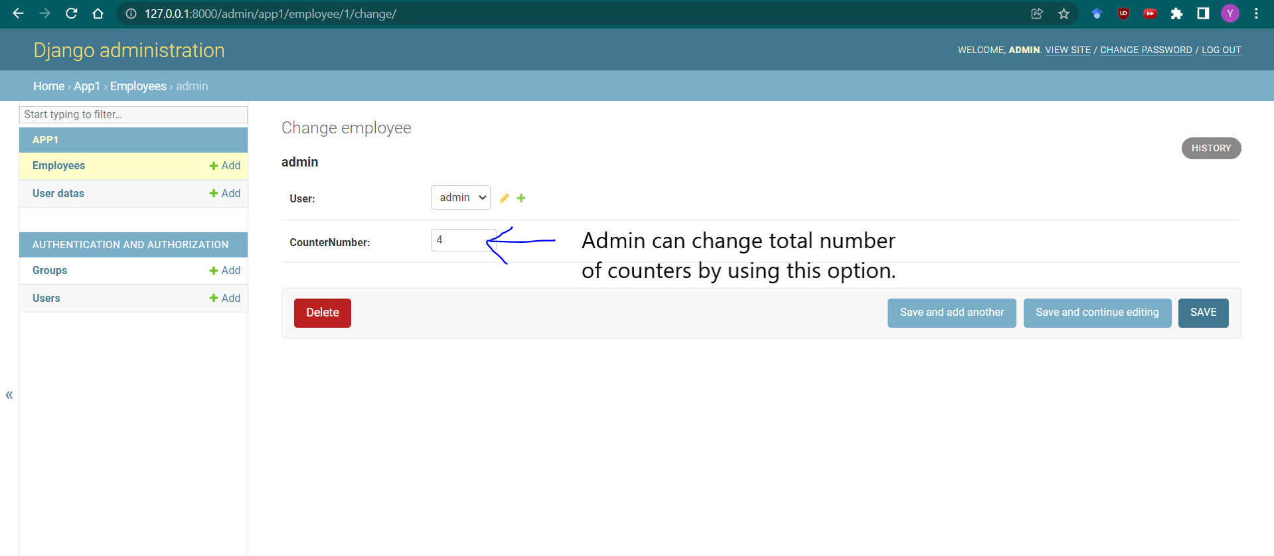The height and width of the screenshot is (556, 1274).
Task: Add a new Group from sidebar
Action: 225,270
